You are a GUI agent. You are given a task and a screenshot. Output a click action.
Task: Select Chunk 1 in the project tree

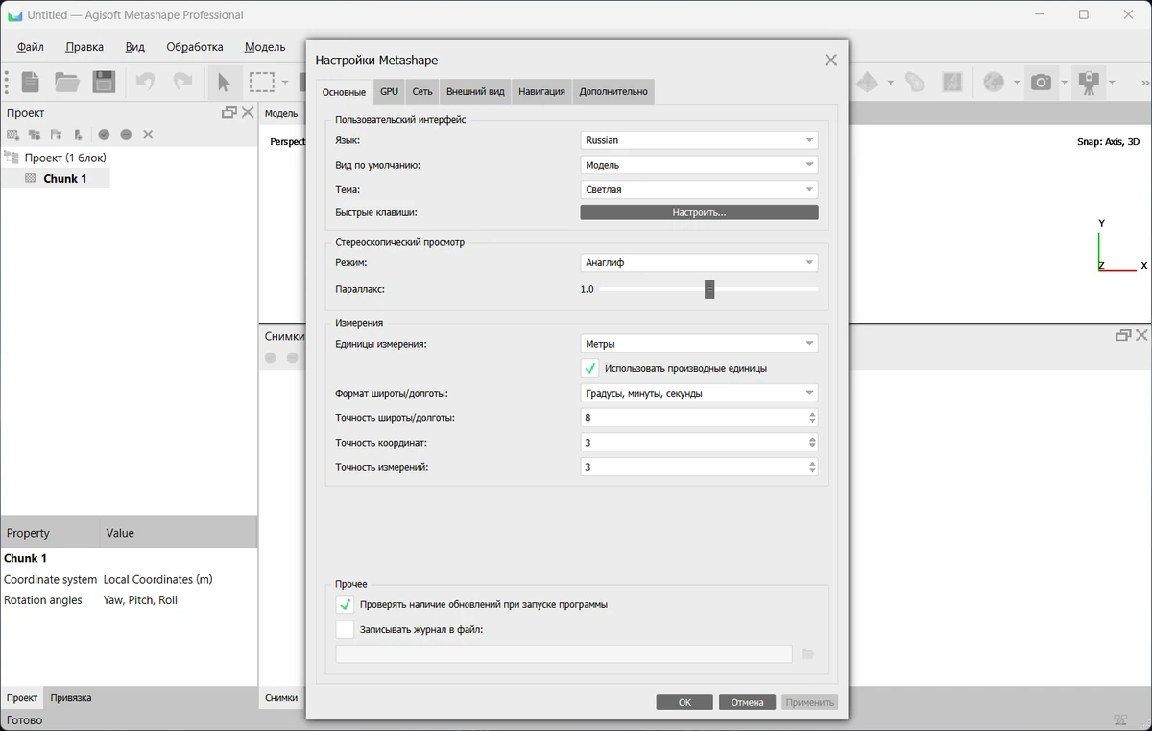coord(64,178)
